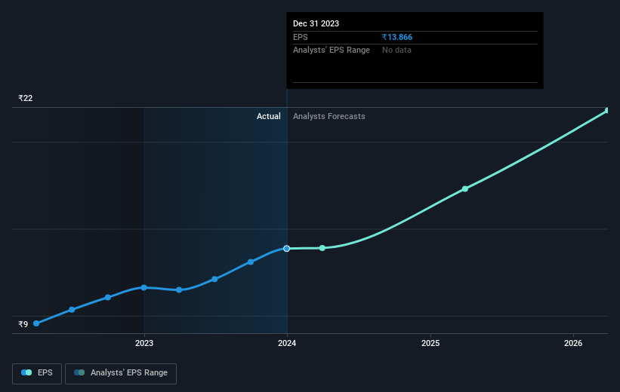The height and width of the screenshot is (392, 620).
Task: Toggle the EPS legend button
Action: pyautogui.click(x=37, y=373)
